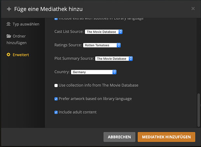The image size is (201, 147).
Task: Open the Cast List Source dropdown
Action: point(103,32)
